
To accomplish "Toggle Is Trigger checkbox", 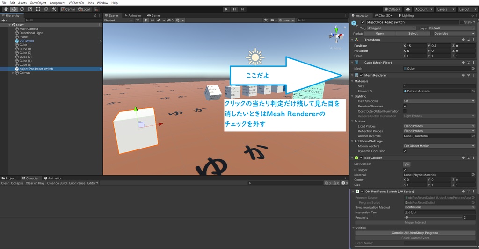I will 405,170.
